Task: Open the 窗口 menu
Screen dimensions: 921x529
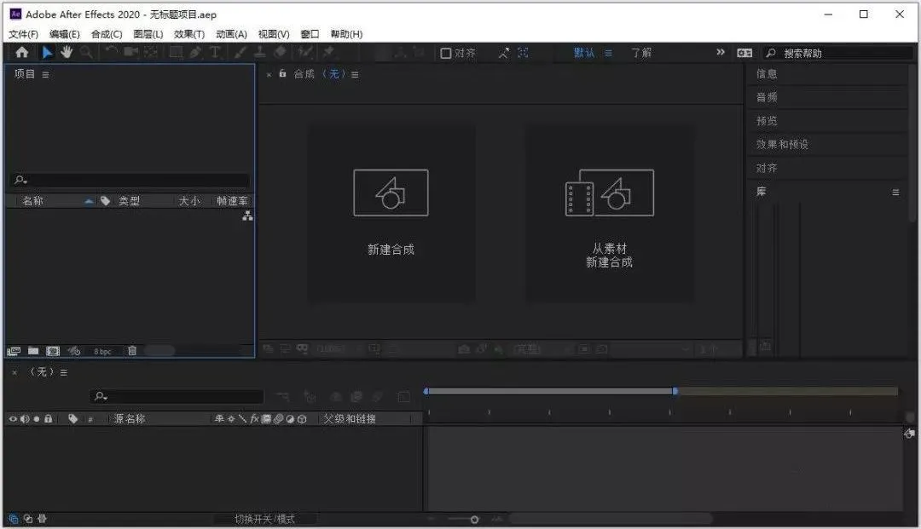Action: click(x=310, y=34)
